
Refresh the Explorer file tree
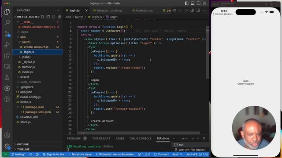tap(54, 17)
